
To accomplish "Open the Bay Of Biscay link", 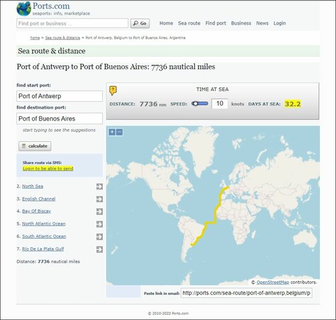I will click(x=36, y=211).
